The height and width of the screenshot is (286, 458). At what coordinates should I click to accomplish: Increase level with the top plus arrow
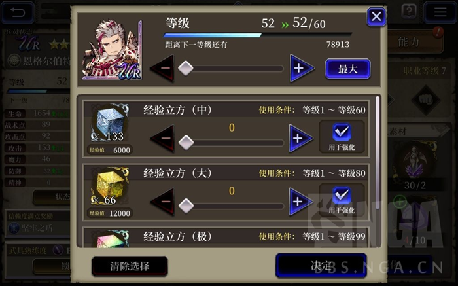click(302, 68)
